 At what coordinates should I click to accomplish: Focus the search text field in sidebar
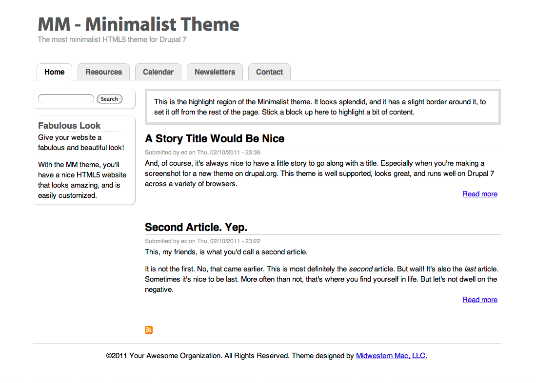click(66, 99)
